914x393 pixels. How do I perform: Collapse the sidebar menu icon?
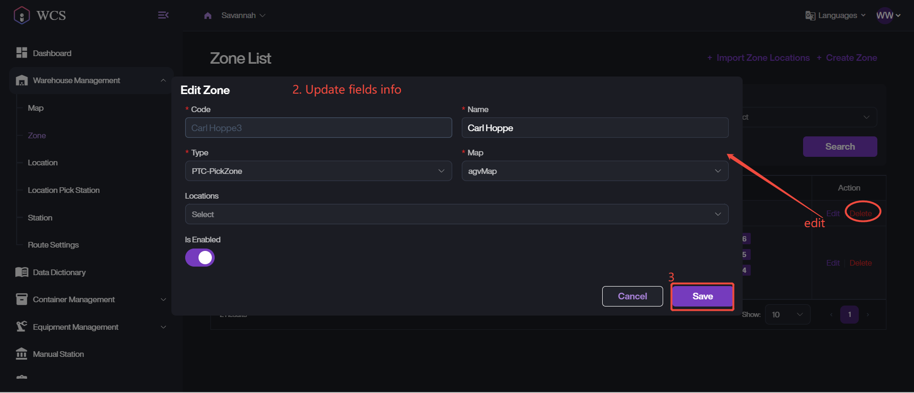163,15
